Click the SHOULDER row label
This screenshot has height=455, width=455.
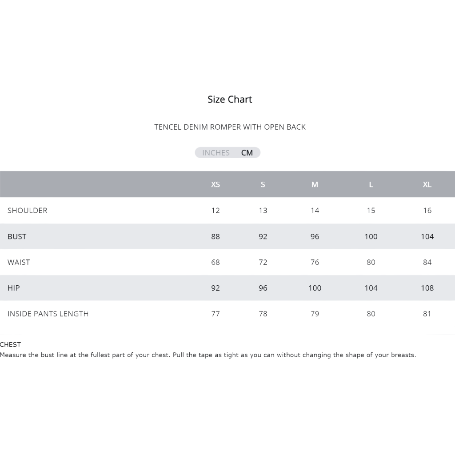pyautogui.click(x=28, y=211)
